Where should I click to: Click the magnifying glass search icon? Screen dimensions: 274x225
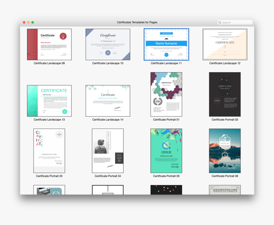point(220,22)
